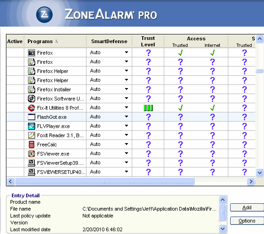Click the first Firefox row's program icon
The width and height of the screenshot is (264, 234).
click(x=32, y=53)
